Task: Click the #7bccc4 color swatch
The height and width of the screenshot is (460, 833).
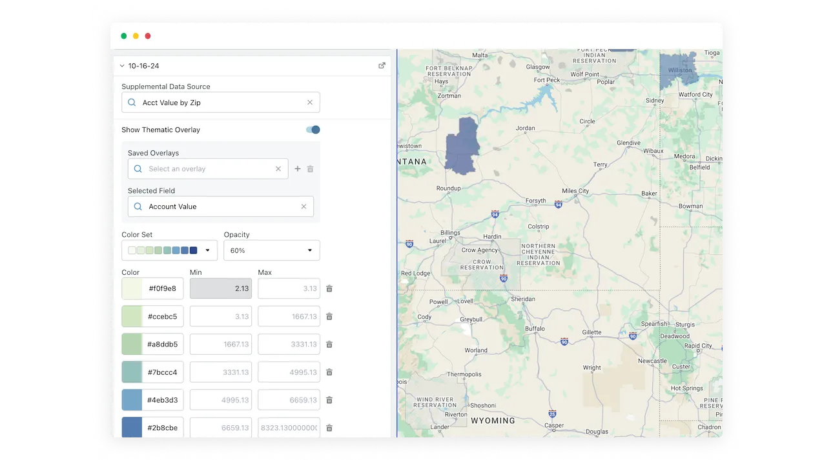Action: coord(132,372)
